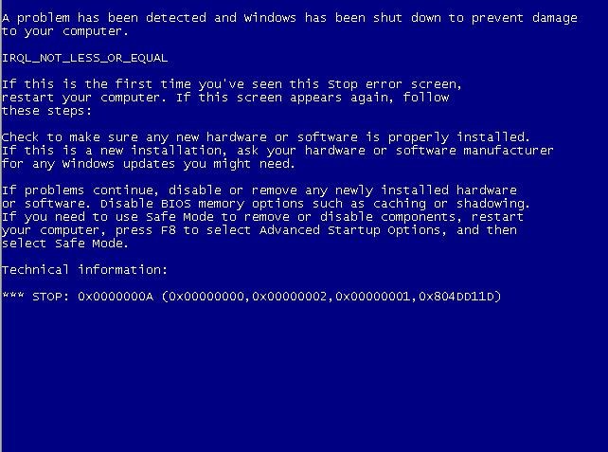Click the 'to your computer.' text
The height and width of the screenshot is (452, 608).
click(x=64, y=31)
